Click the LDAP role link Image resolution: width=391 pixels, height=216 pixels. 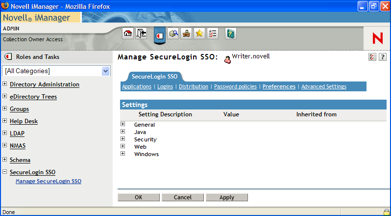click(x=17, y=134)
